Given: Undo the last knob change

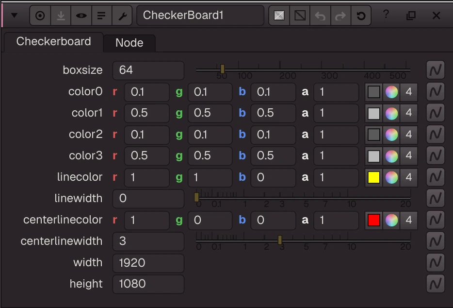Looking at the screenshot, I should [x=320, y=16].
